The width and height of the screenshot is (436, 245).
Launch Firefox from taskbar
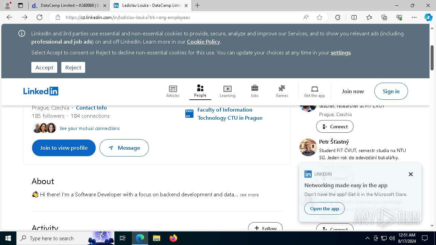point(173,238)
